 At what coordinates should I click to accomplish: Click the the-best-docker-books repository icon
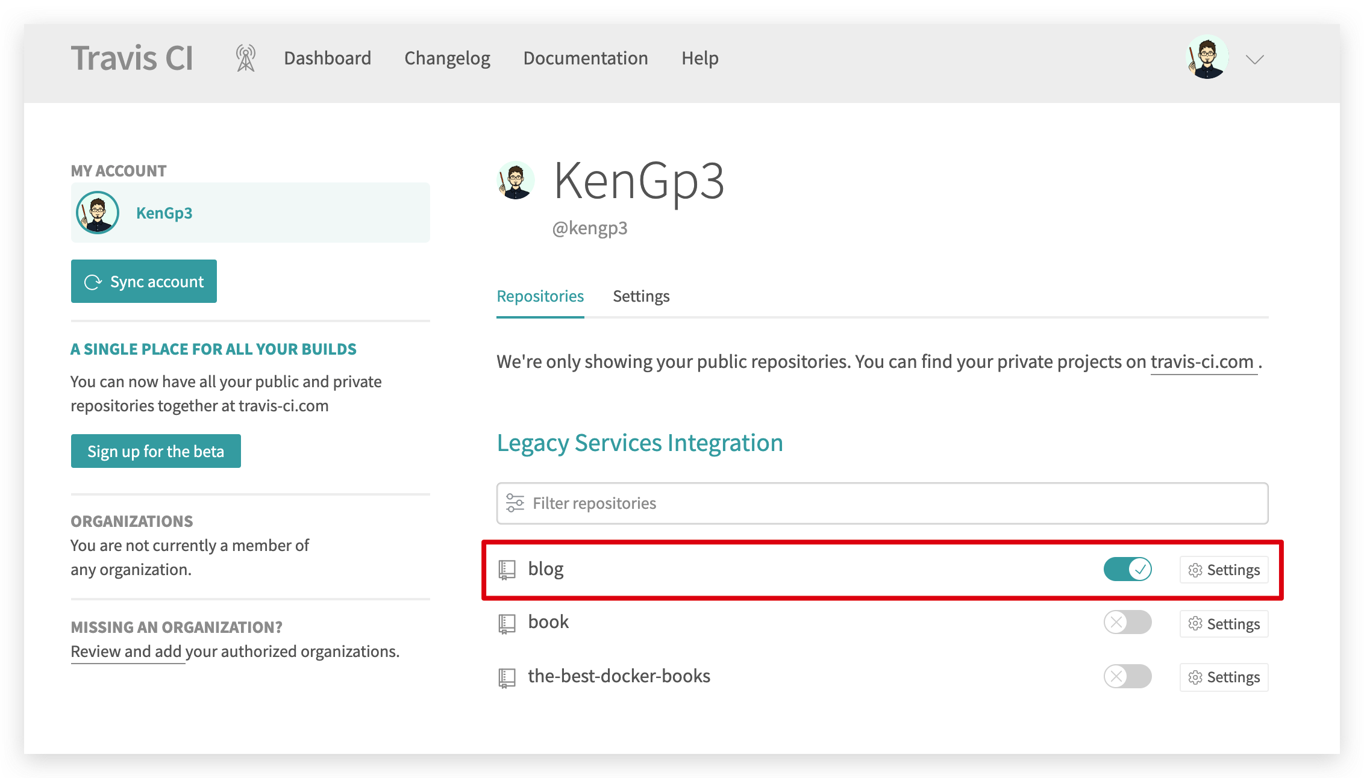click(507, 678)
